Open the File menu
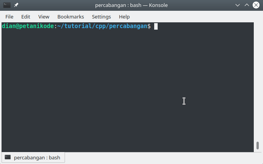The width and height of the screenshot is (263, 164). click(x=9, y=17)
